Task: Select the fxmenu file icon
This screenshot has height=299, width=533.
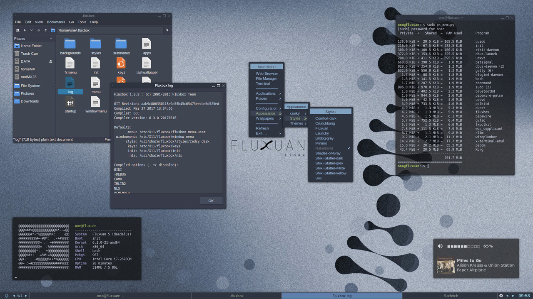Action: [x=70, y=63]
